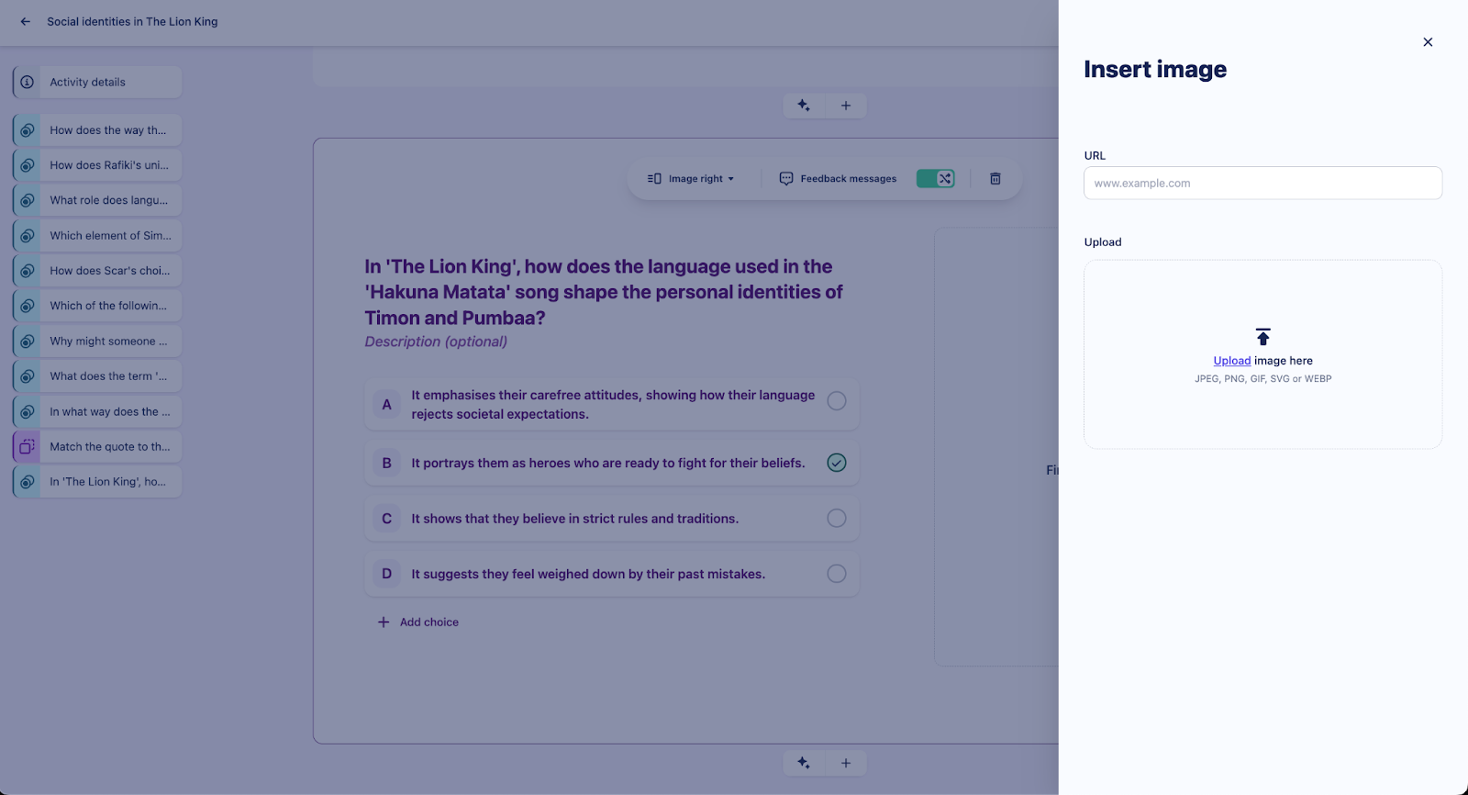The height and width of the screenshot is (795, 1468).
Task: Select 'How does Rafiki's uni...' question
Action: 97,165
